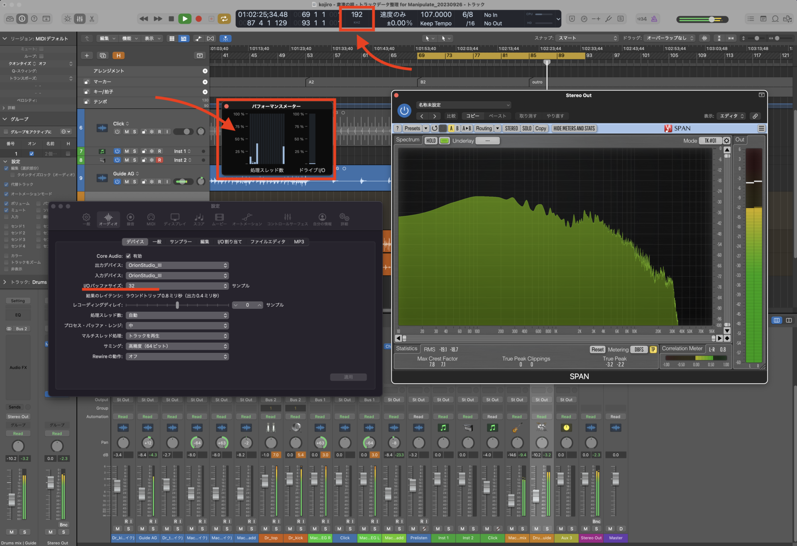Click the green Play button
797x546 pixels.
[185, 19]
